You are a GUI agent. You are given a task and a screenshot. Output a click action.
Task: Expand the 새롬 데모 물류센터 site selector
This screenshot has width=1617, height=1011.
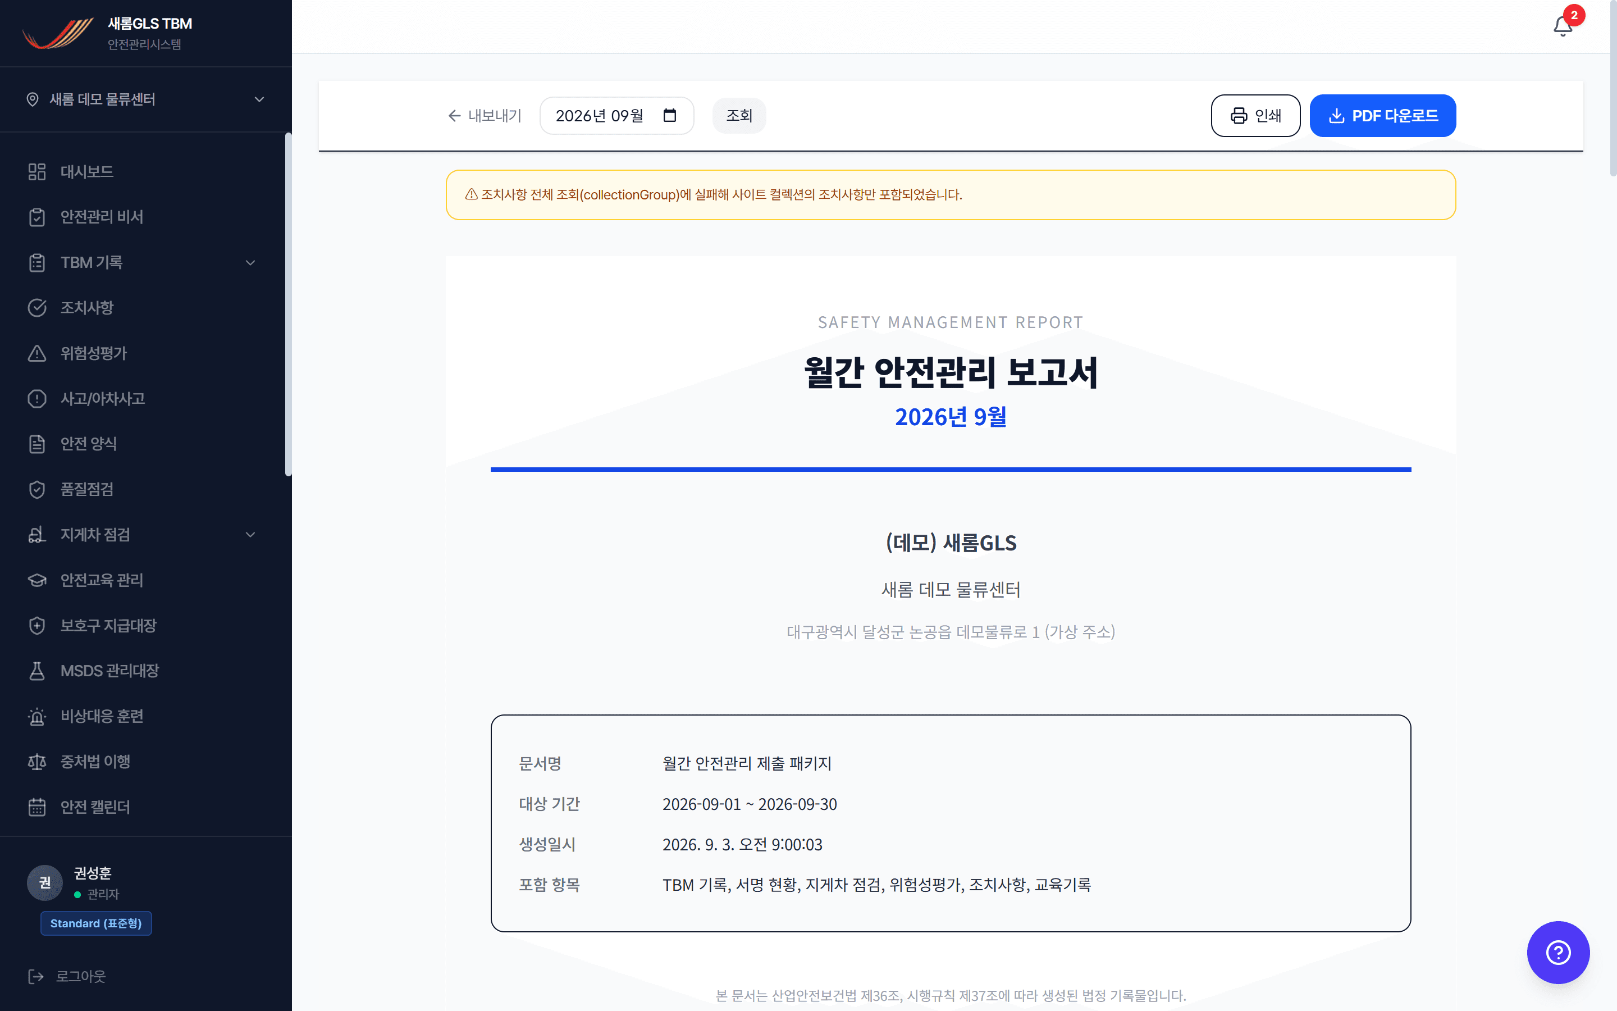tap(145, 99)
